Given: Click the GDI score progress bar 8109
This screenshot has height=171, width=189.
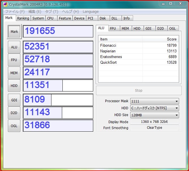Looking at the screenshot, I should coord(58,100).
